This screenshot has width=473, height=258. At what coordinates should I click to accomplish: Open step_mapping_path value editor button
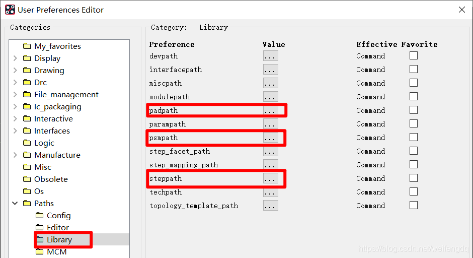(270, 165)
